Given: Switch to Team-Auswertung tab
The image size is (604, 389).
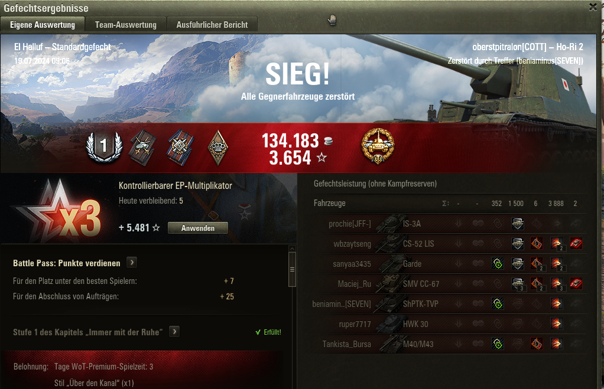Looking at the screenshot, I should [126, 25].
